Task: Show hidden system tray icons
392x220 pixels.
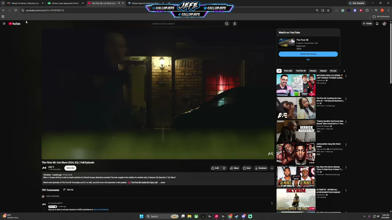Action: 364,216
